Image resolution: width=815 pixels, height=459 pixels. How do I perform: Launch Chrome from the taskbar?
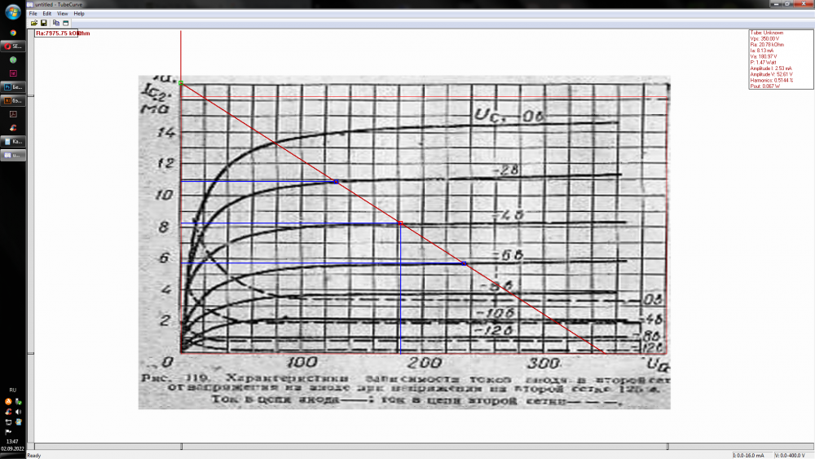pos(13,32)
